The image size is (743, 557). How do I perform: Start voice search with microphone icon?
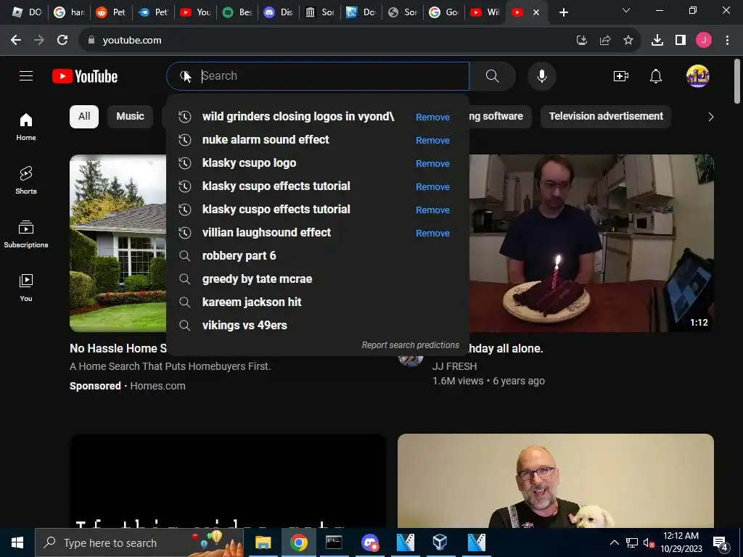pyautogui.click(x=541, y=75)
